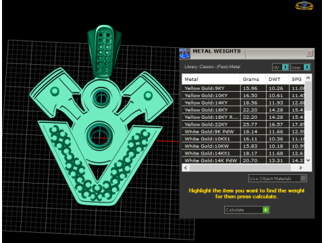The height and width of the screenshot is (243, 324).
Task: Toggle the User library switch
Action: click(300, 67)
